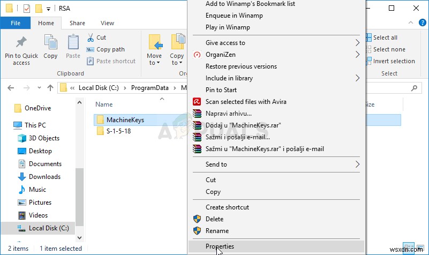Click the Downloads arrow icon in sidebar
Image resolution: width=429 pixels, height=255 pixels.
coord(21,177)
